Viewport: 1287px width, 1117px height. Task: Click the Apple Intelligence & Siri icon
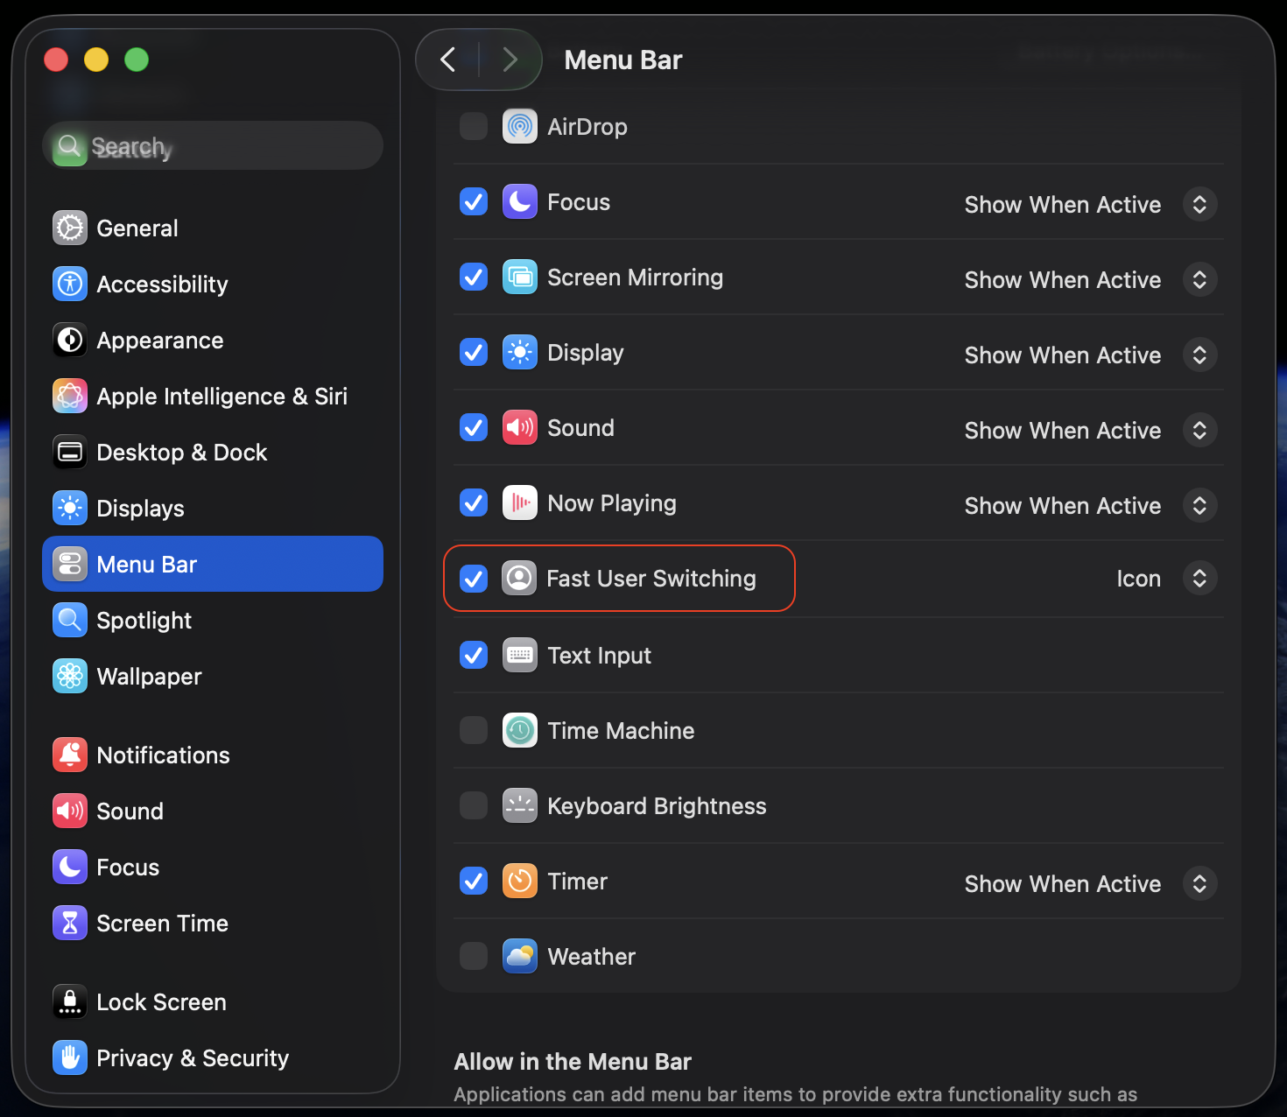click(70, 397)
